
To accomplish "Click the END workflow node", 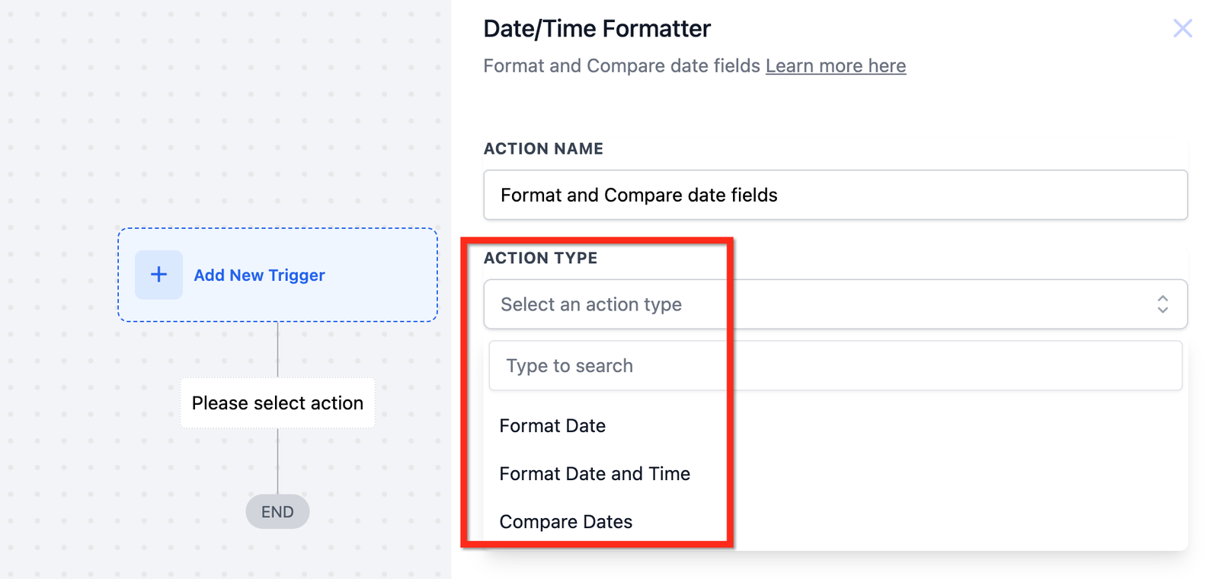I will pyautogui.click(x=277, y=512).
